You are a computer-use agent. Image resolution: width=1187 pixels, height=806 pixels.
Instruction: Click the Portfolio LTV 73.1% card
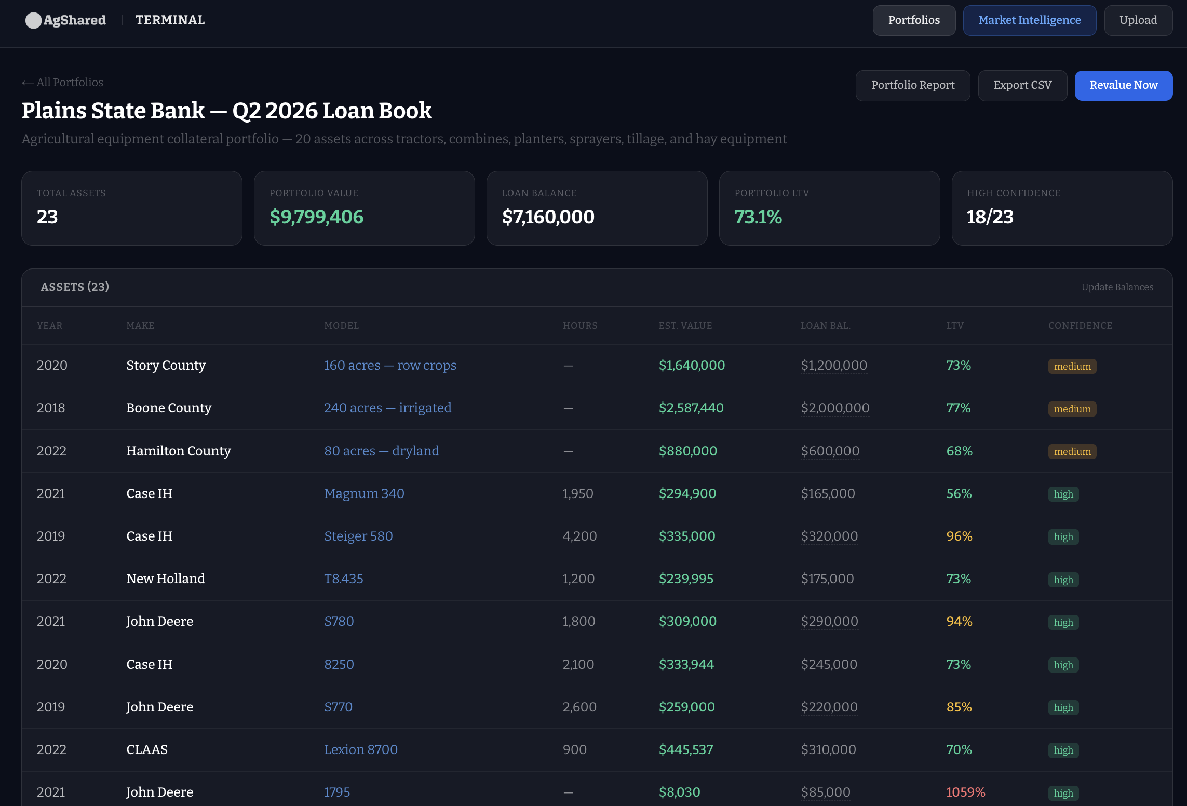(x=829, y=208)
